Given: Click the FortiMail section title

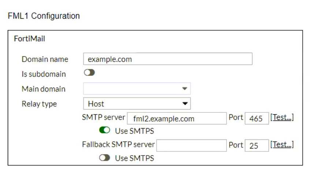Looking at the screenshot, I should [x=29, y=38].
